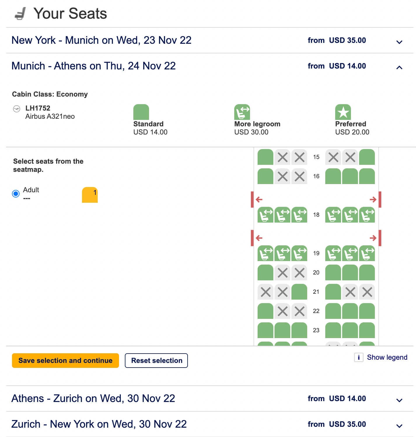
Task: Select the Adult passenger radio button
Action: [16, 193]
